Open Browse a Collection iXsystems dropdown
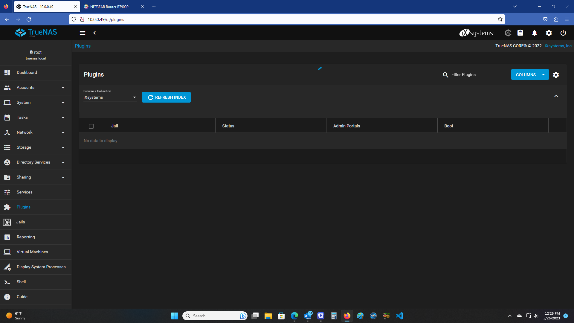The height and width of the screenshot is (323, 574). click(x=110, y=97)
